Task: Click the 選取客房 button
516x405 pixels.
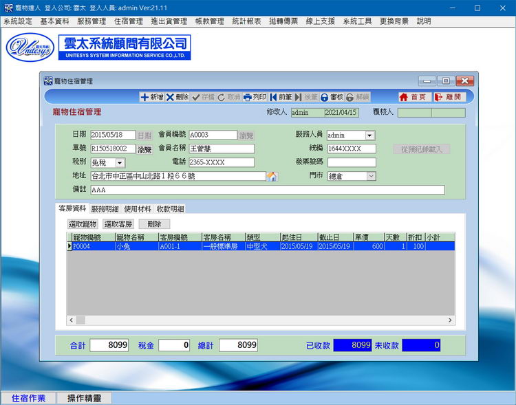Action: pyautogui.click(x=118, y=224)
